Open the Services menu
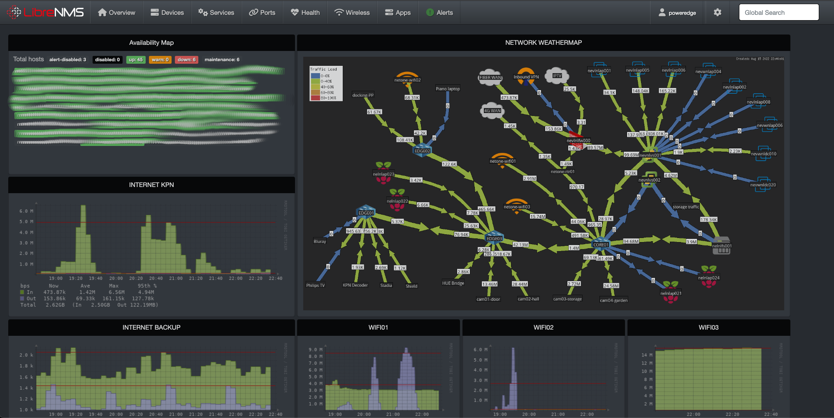834x418 pixels. click(216, 12)
